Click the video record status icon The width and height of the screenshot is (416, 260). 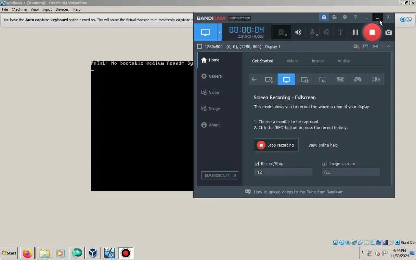pos(356,46)
